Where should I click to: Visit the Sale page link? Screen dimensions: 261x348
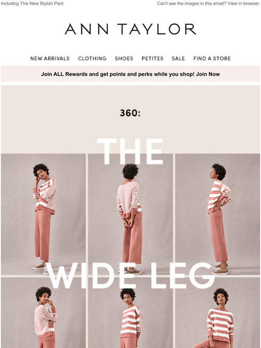[x=178, y=58]
